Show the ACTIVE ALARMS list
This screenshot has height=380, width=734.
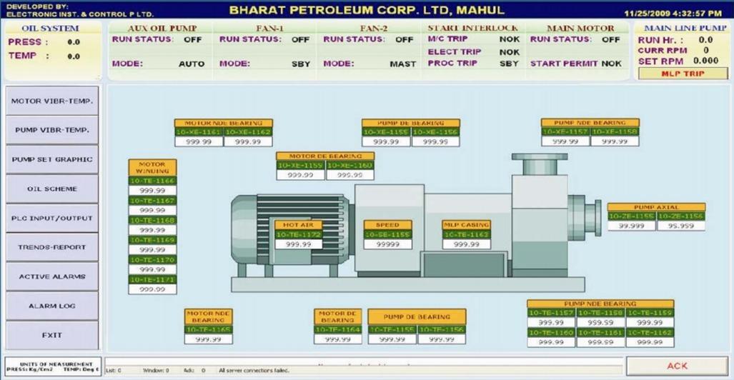point(51,276)
